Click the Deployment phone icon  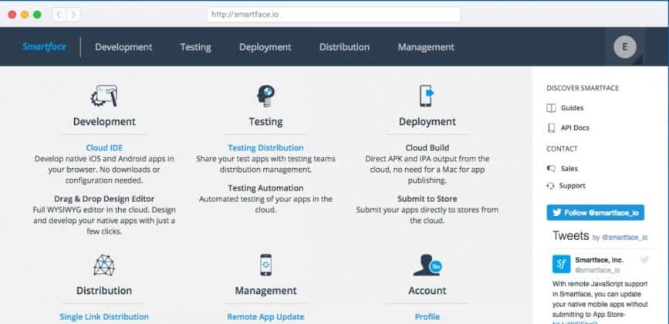(x=427, y=96)
